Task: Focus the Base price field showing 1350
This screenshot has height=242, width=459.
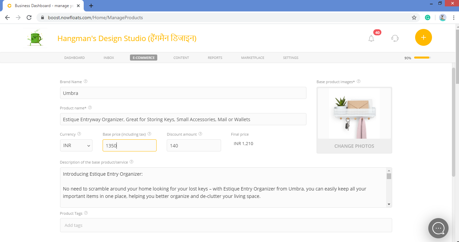Action: pyautogui.click(x=130, y=145)
